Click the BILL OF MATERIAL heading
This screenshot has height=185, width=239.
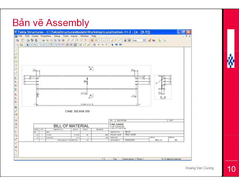click(71, 126)
